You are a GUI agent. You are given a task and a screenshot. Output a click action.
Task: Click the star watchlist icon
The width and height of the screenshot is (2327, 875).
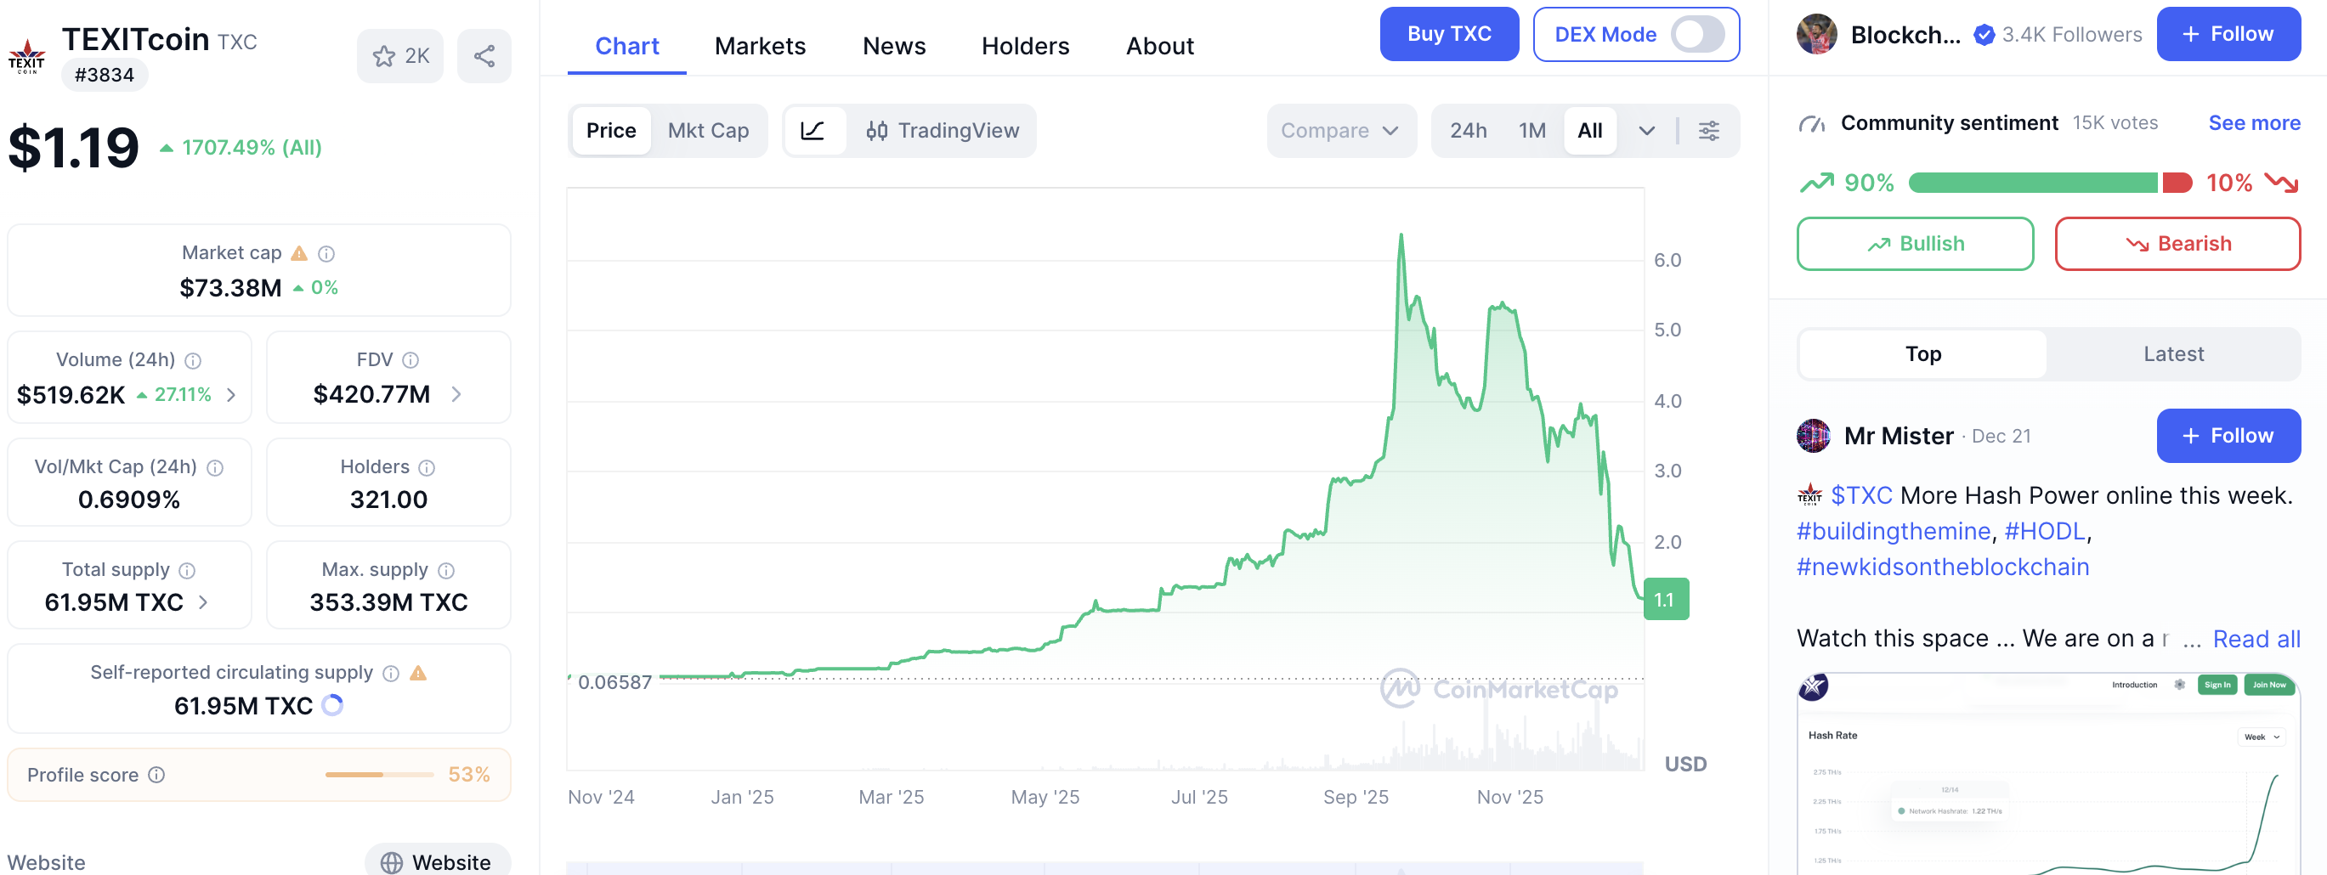(385, 56)
